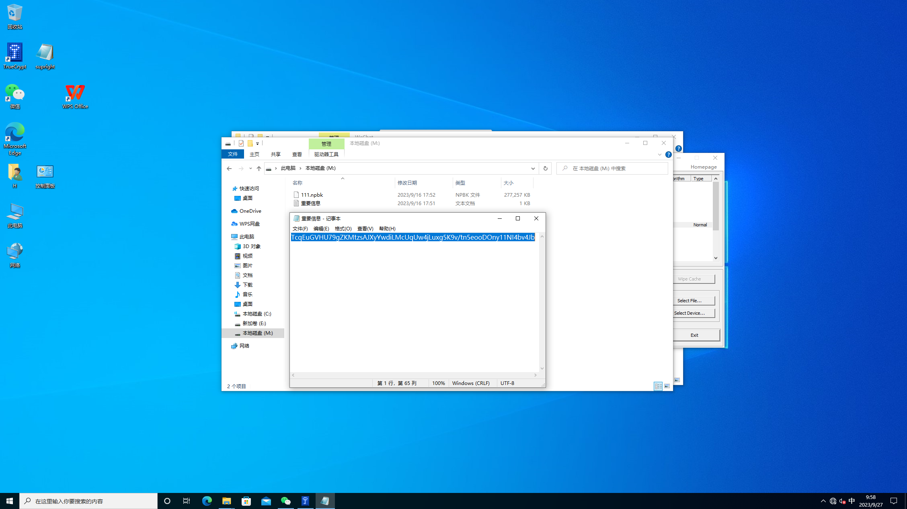907x509 pixels.
Task: Open the H user folder icon
Action: [15, 176]
